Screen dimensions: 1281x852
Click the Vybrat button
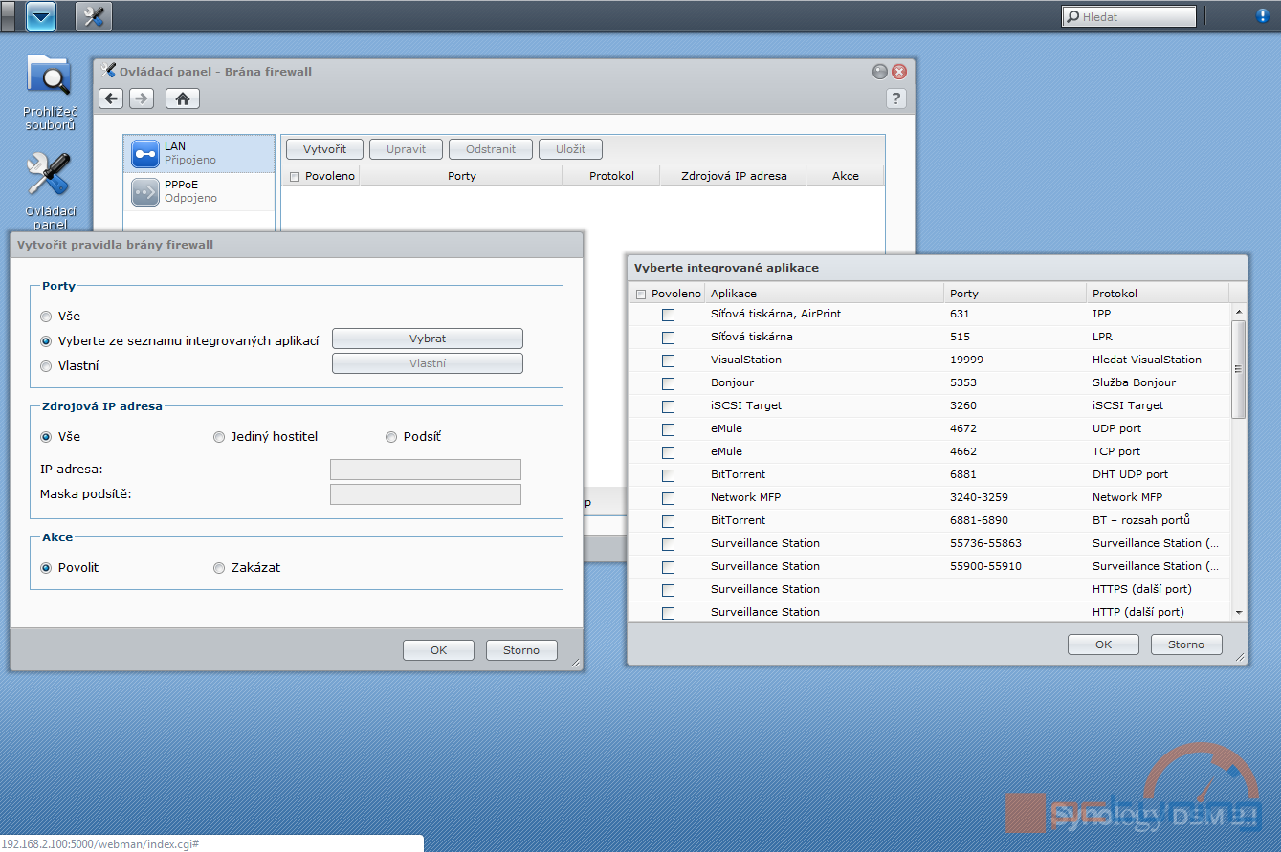pyautogui.click(x=428, y=339)
